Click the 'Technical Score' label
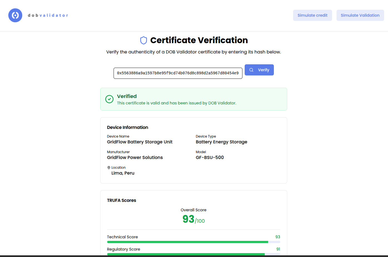 coord(122,237)
